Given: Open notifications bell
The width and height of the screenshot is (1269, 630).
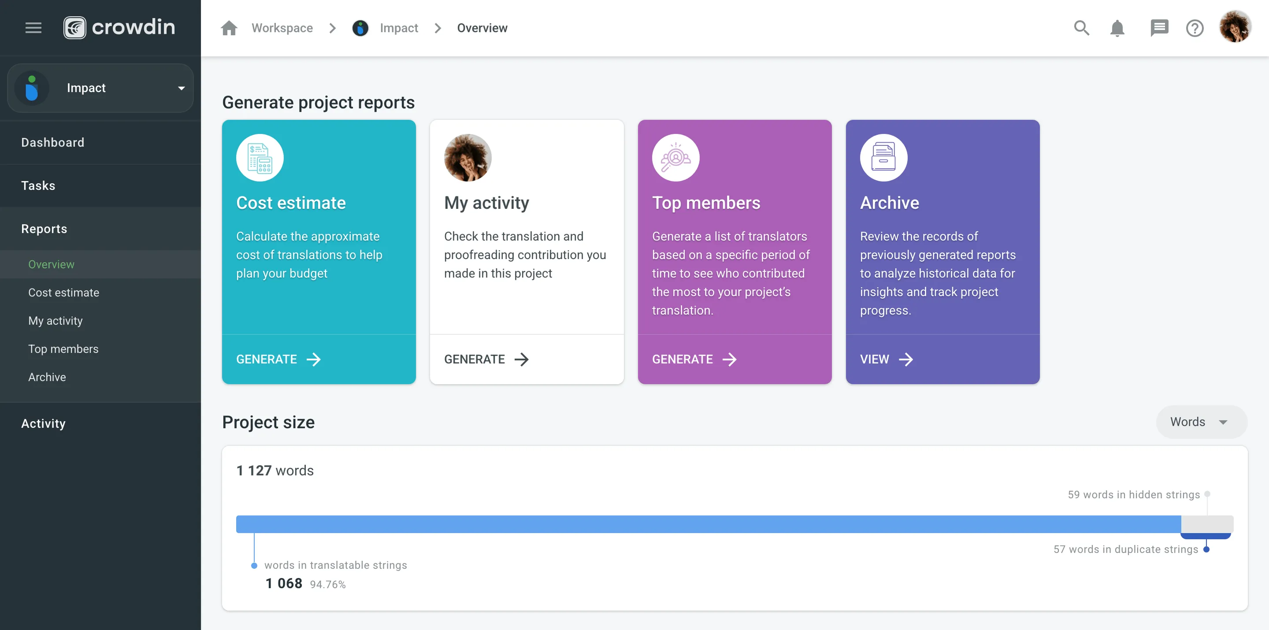Looking at the screenshot, I should click(1117, 28).
